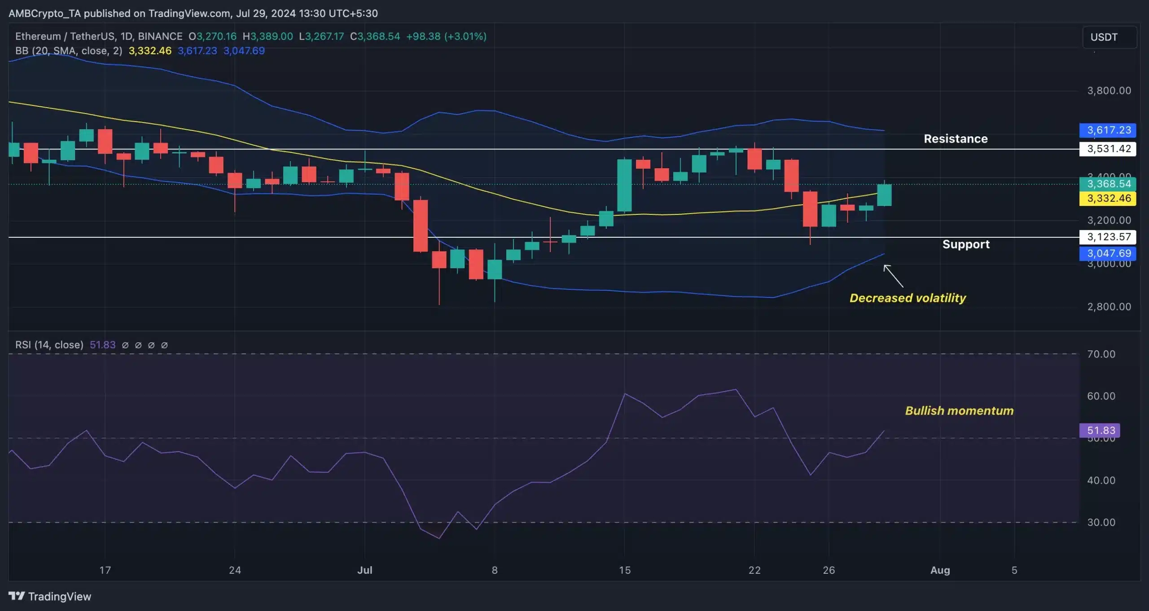The image size is (1149, 611).
Task: Click the Jul date label on time axis
Action: (365, 570)
